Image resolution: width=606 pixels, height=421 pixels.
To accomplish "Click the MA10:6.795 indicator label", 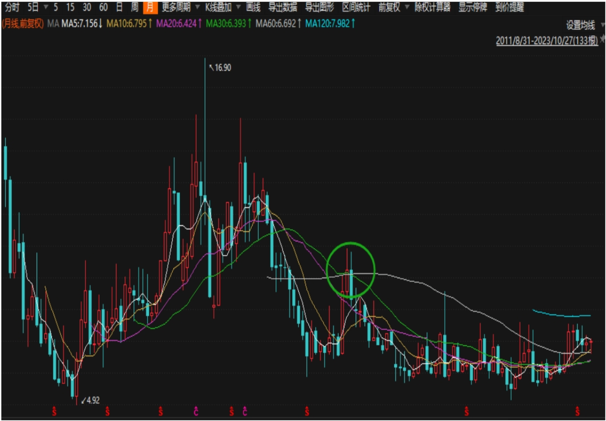I will [x=129, y=23].
